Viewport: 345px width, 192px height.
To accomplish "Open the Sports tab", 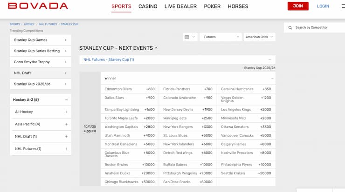I will tap(121, 7).
